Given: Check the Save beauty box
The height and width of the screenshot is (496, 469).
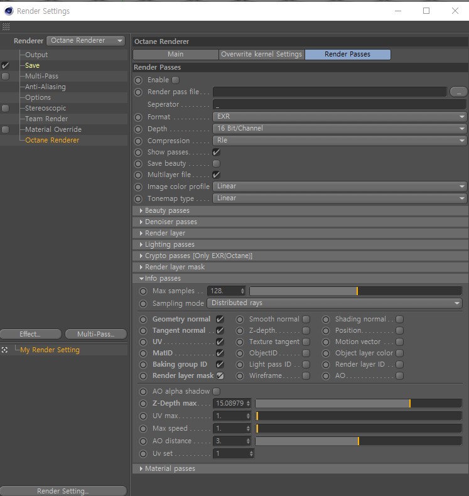Looking at the screenshot, I should pos(217,163).
